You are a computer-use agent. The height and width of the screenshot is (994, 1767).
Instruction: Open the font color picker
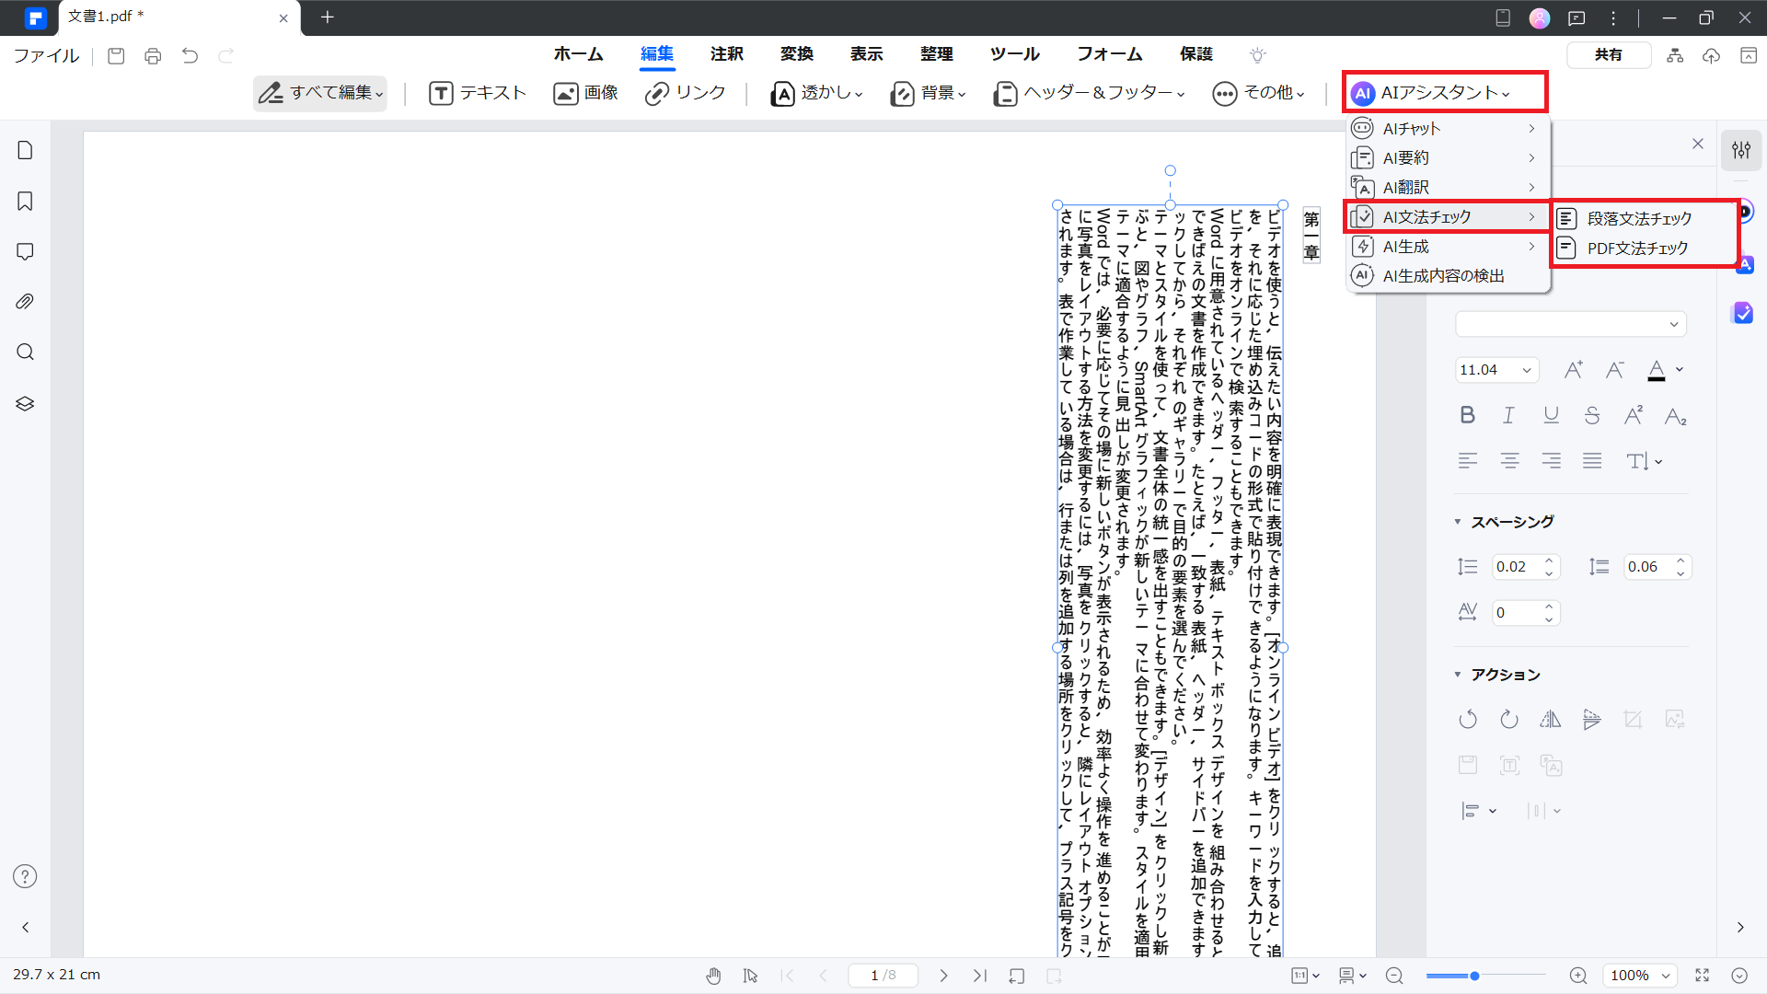(1665, 370)
